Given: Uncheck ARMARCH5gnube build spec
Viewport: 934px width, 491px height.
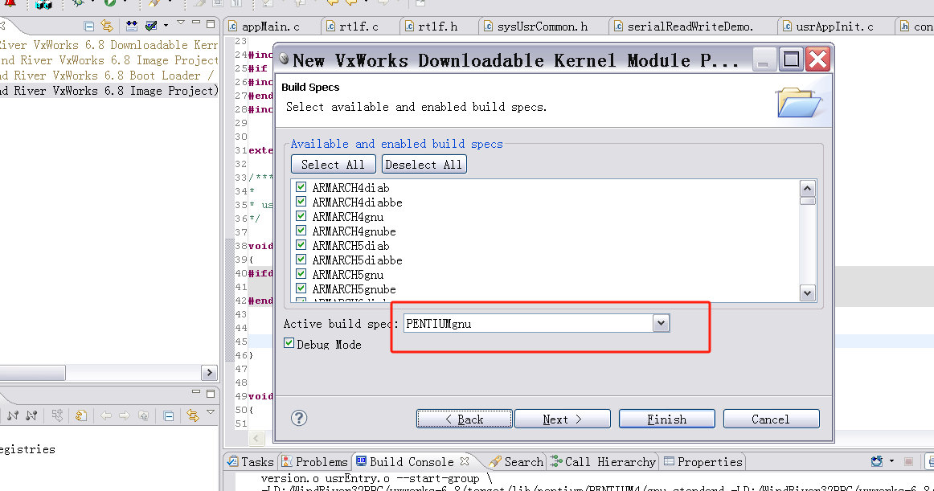Looking at the screenshot, I should pyautogui.click(x=301, y=288).
